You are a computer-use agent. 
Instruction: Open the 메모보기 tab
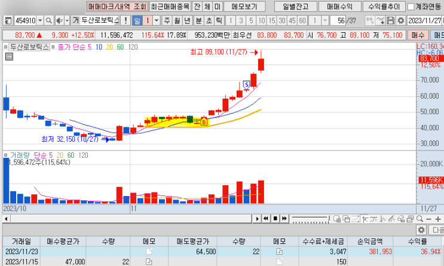pyautogui.click(x=244, y=7)
